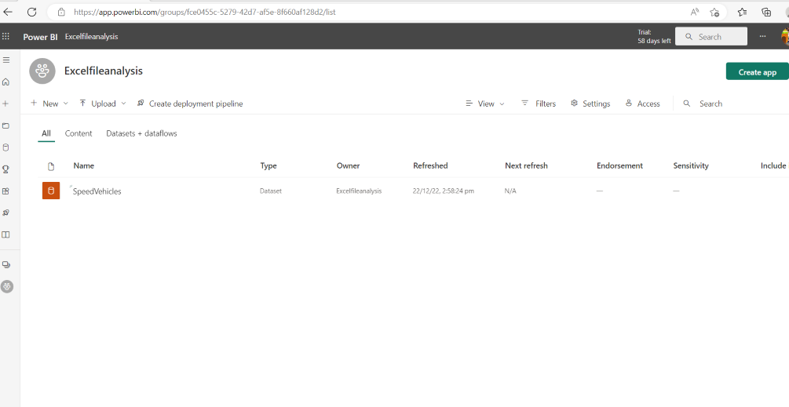Image resolution: width=789 pixels, height=407 pixels.
Task: Click the Trial 58 days left notice
Action: (x=654, y=37)
